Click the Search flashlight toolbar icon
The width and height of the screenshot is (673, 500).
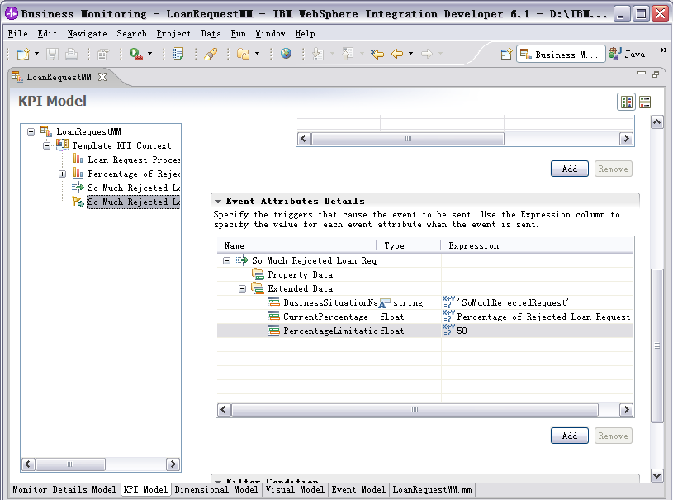[x=211, y=54]
